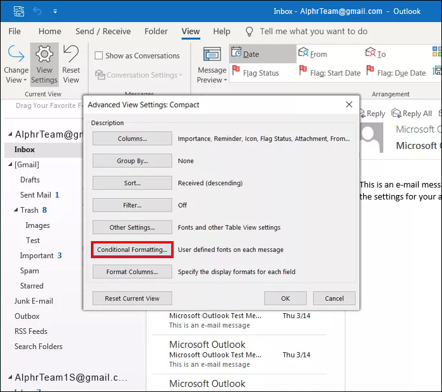Open the Sent Mail folder
The height and width of the screenshot is (392, 442).
pyautogui.click(x=35, y=194)
